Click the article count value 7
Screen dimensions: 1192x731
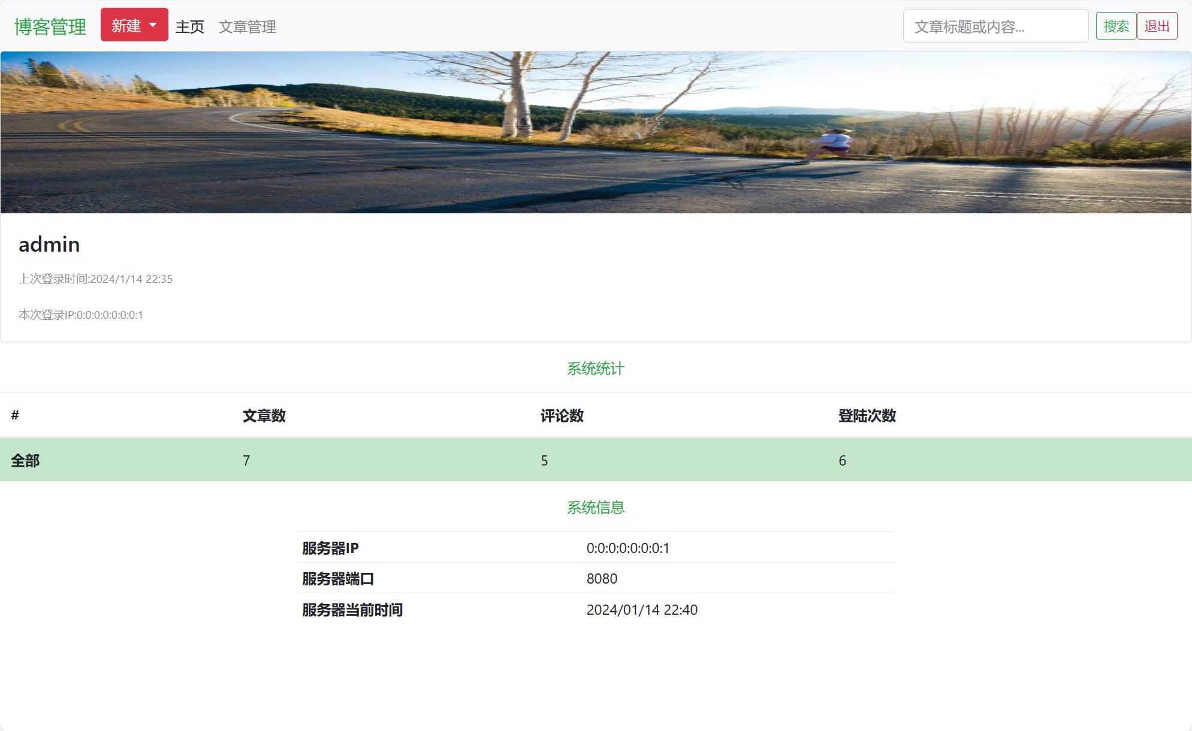246,460
